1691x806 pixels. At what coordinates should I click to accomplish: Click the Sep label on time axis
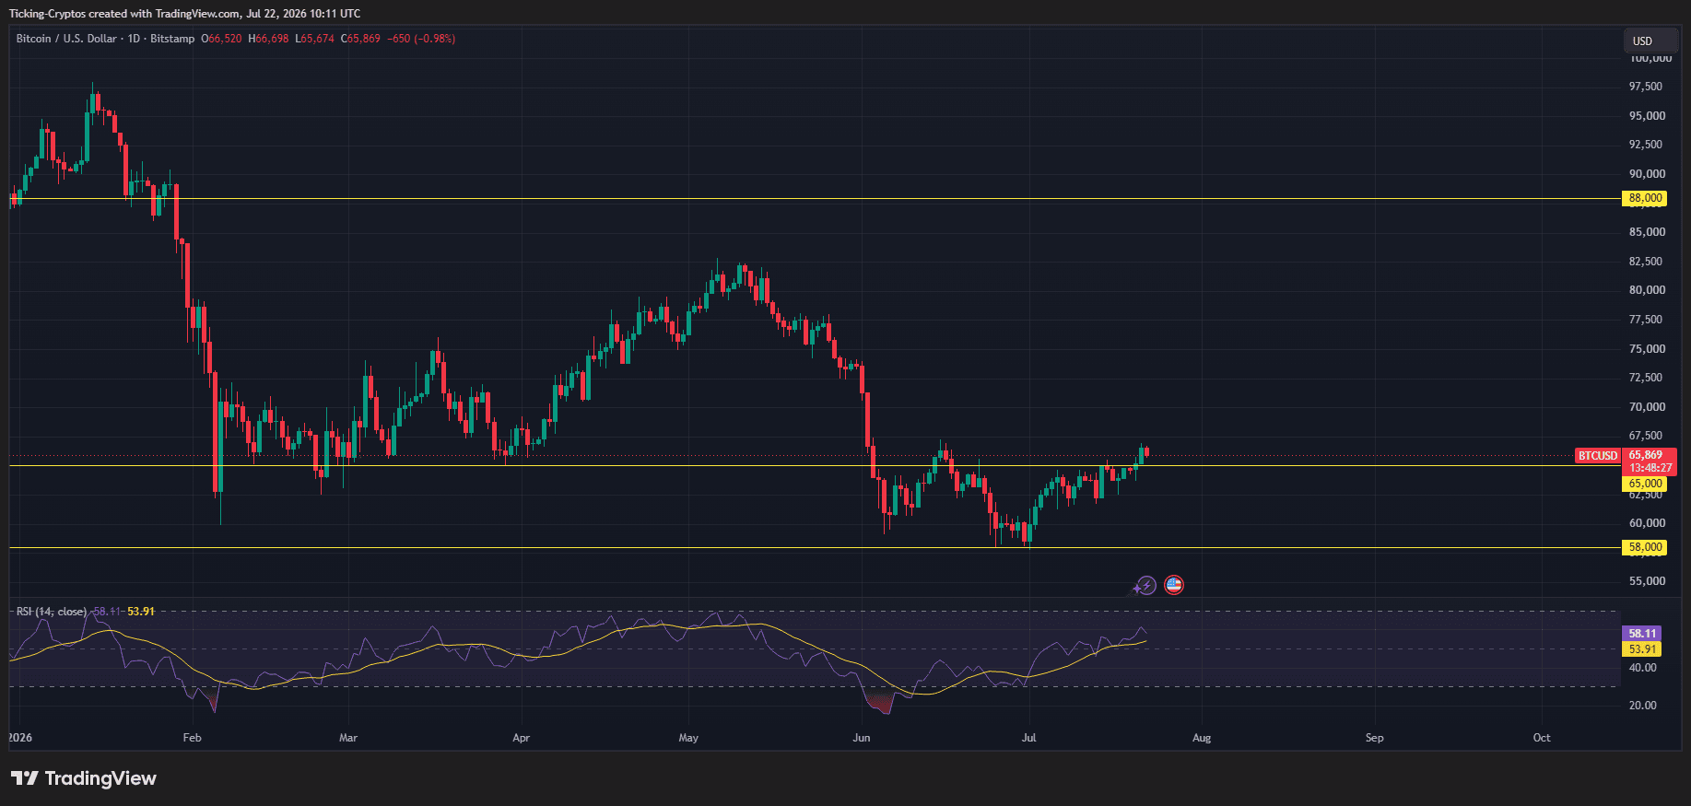1374,738
